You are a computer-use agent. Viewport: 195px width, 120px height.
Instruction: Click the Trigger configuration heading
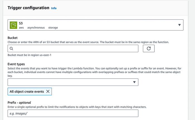pos(28,8)
